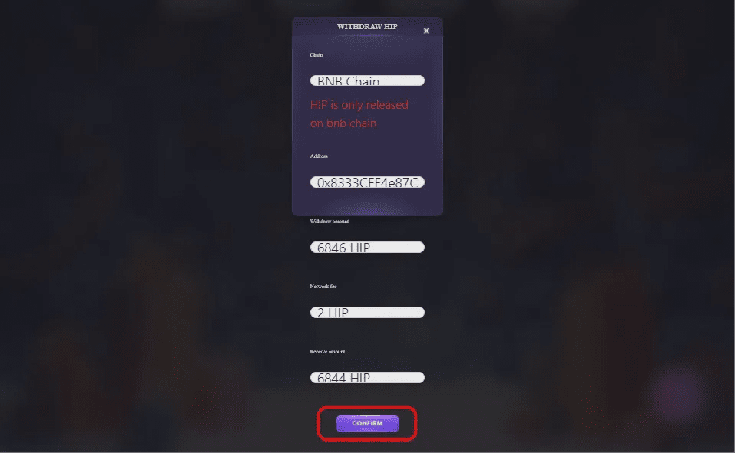The image size is (735, 453).
Task: Confirm the HIP withdrawal
Action: (368, 423)
